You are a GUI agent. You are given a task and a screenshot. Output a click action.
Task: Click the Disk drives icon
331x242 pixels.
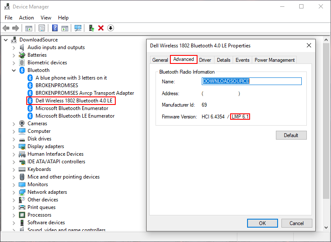pos(22,139)
